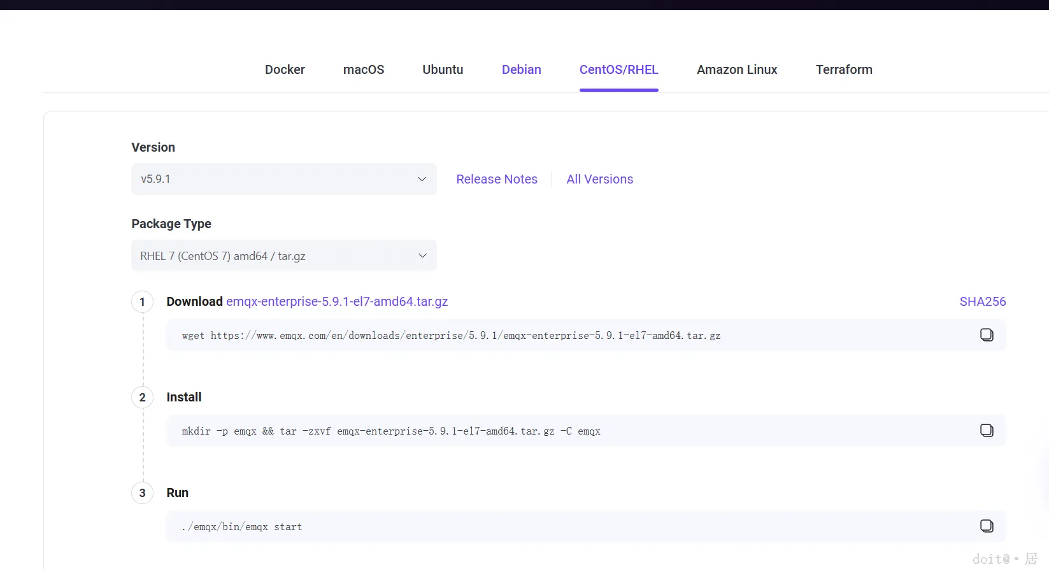Image resolution: width=1049 pixels, height=569 pixels.
Task: Open the Version v5.9.1 dropdown
Action: pos(283,179)
